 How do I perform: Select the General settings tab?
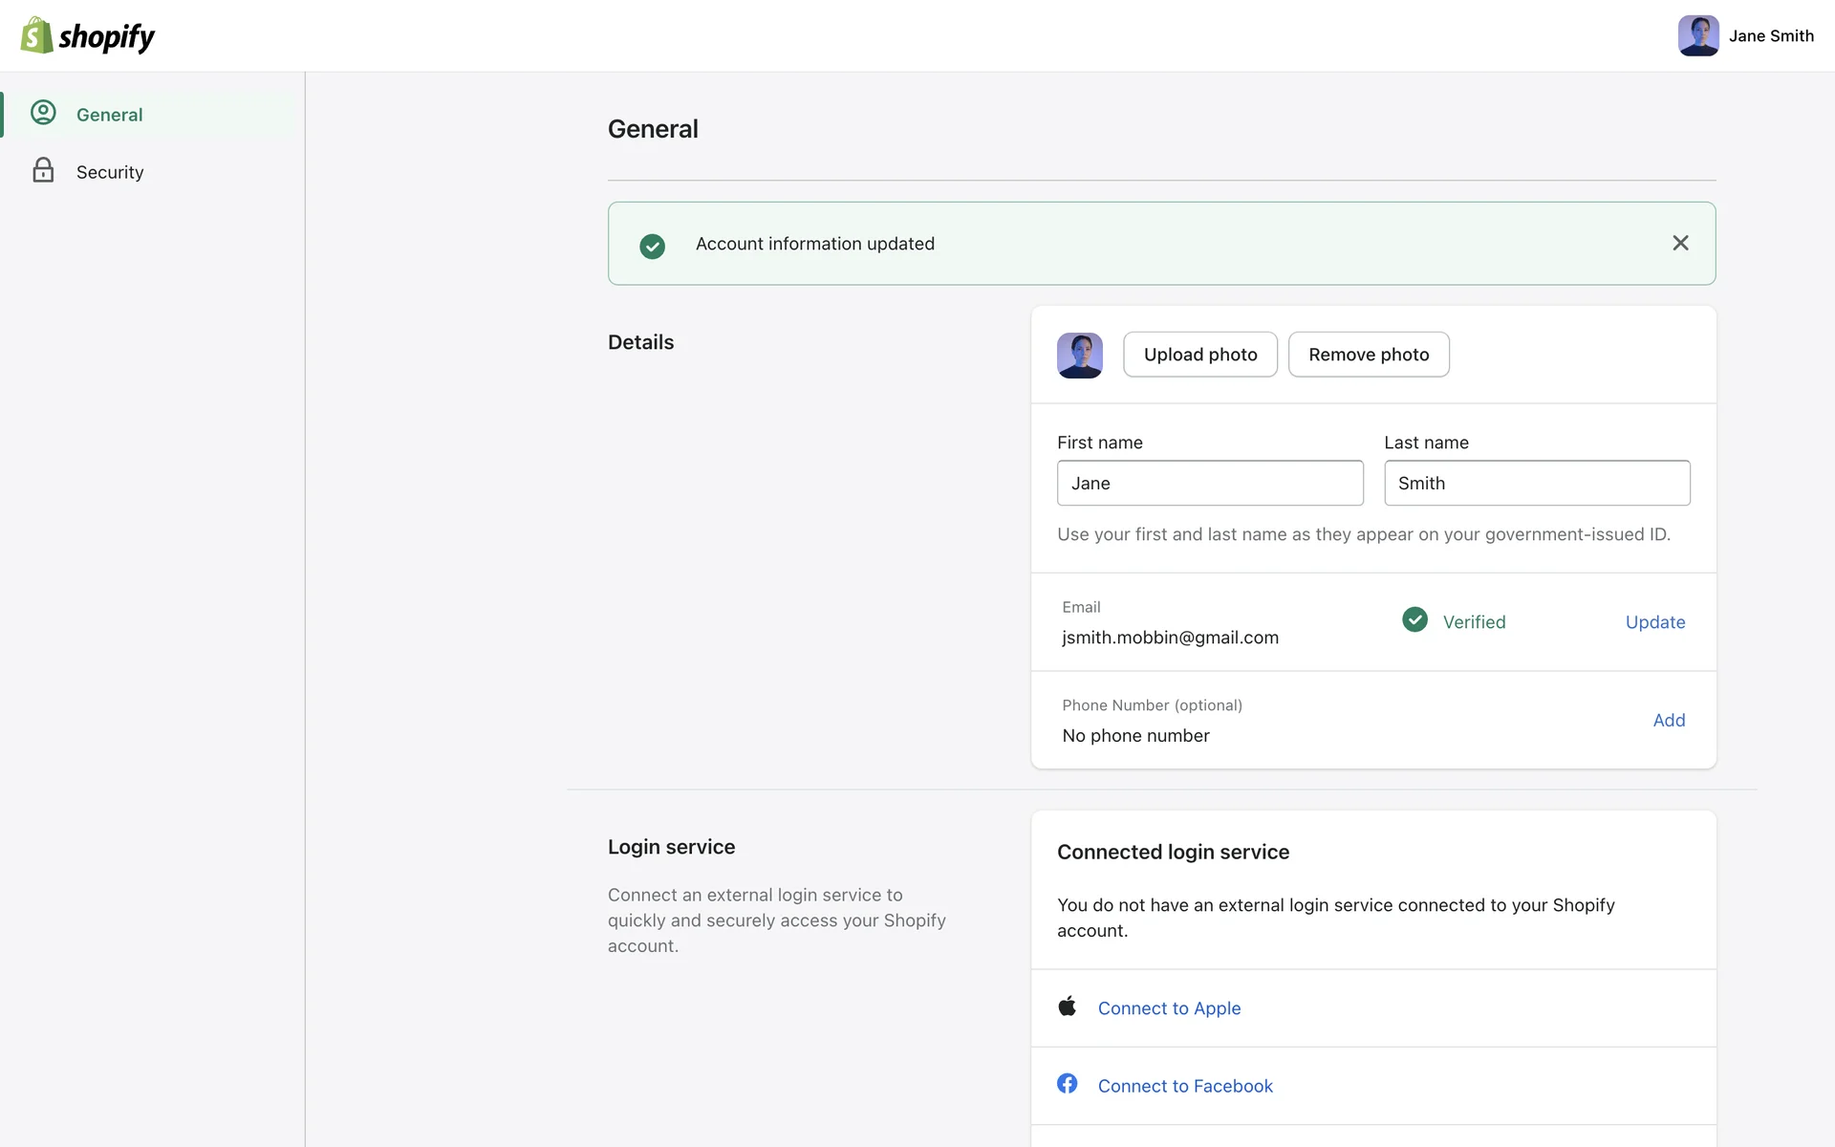110,115
